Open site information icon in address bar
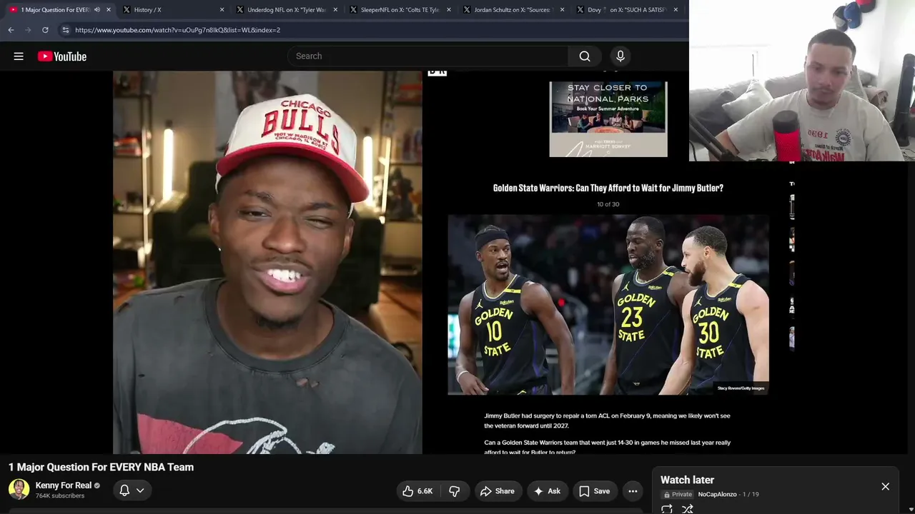 point(65,30)
